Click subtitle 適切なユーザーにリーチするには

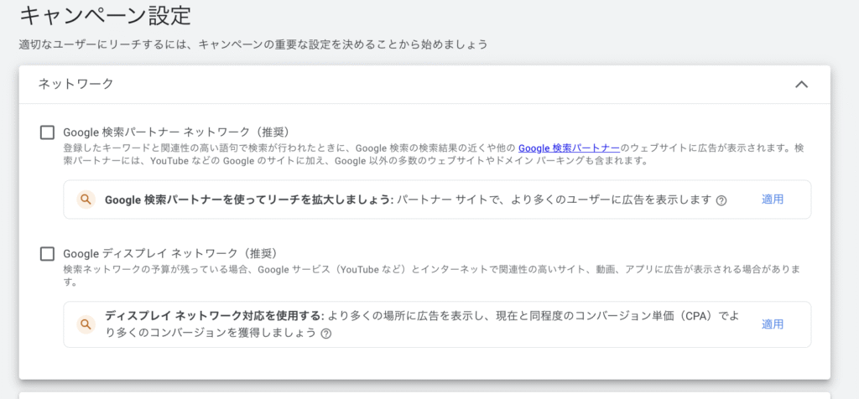coord(252,44)
